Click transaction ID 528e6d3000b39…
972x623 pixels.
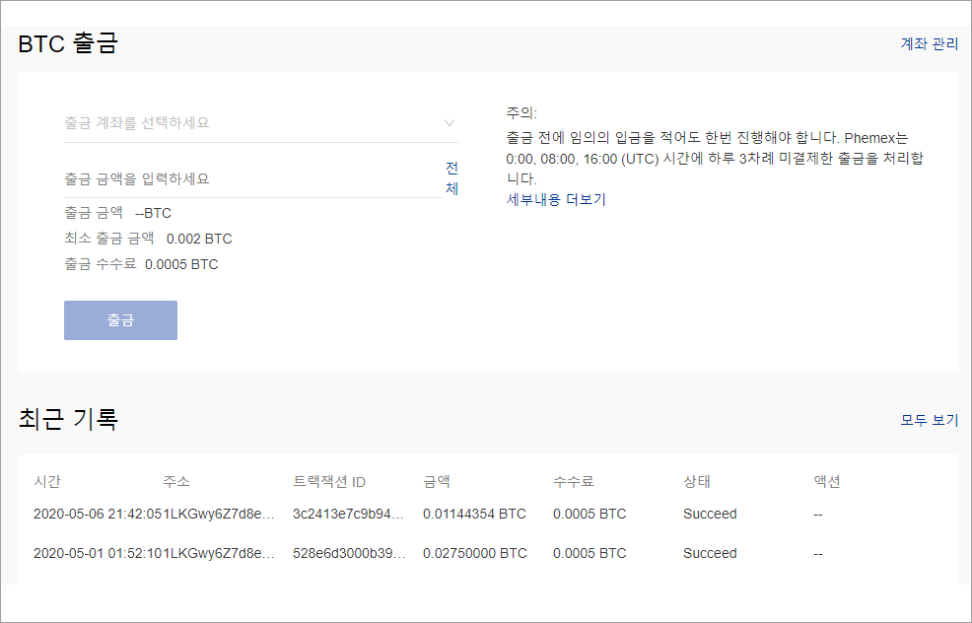coord(349,553)
